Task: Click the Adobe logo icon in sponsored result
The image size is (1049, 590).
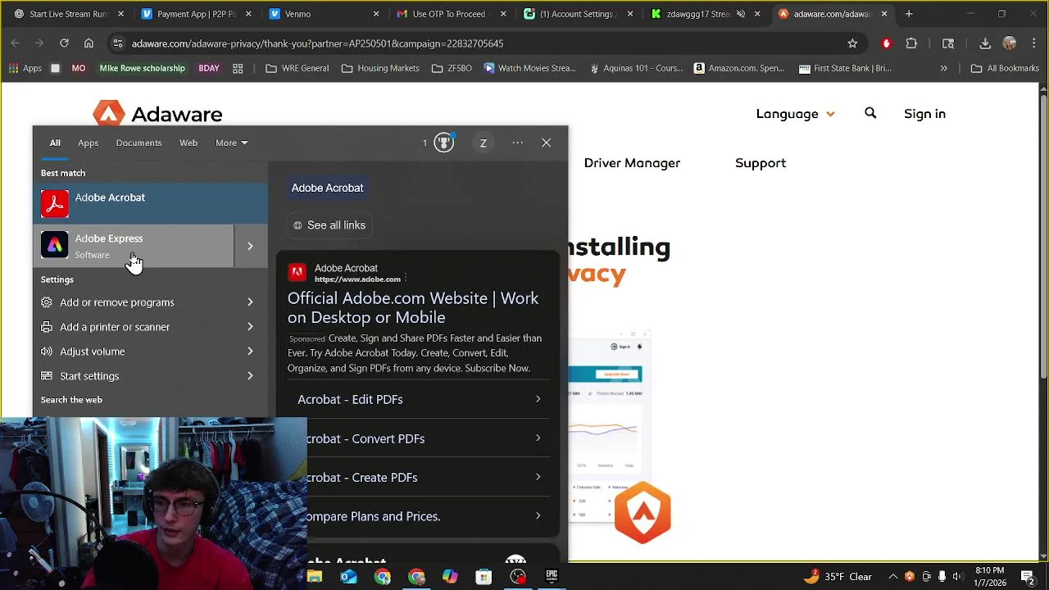Action: tap(297, 273)
